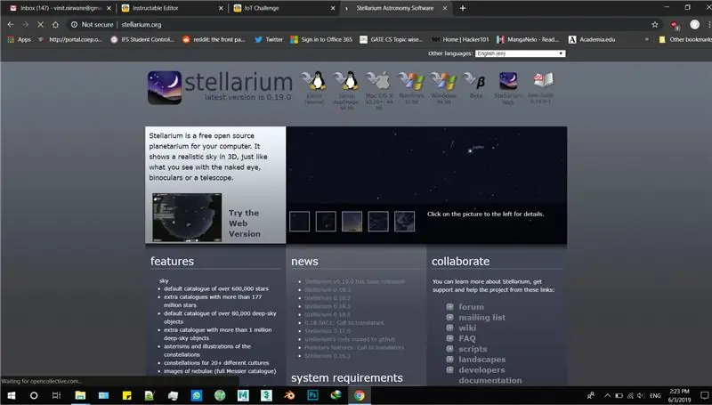This screenshot has height=405, width=712.
Task: Select the third sunset screenshot thumbnail
Action: (x=352, y=221)
